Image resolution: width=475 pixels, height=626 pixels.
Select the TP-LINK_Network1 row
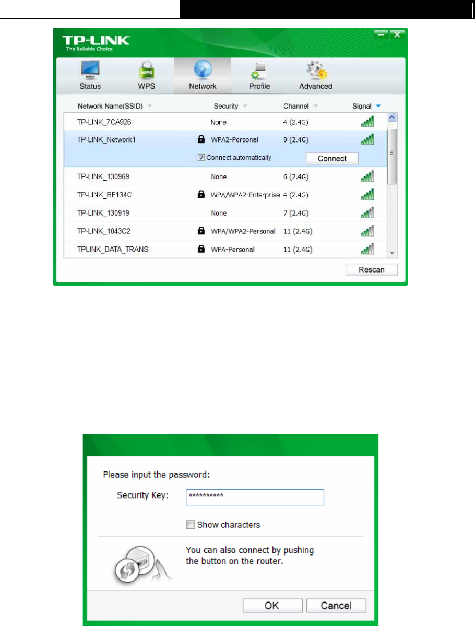(225, 148)
